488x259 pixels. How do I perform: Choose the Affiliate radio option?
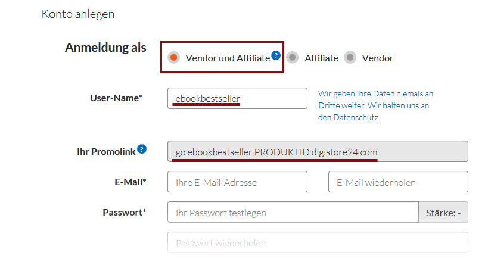292,58
